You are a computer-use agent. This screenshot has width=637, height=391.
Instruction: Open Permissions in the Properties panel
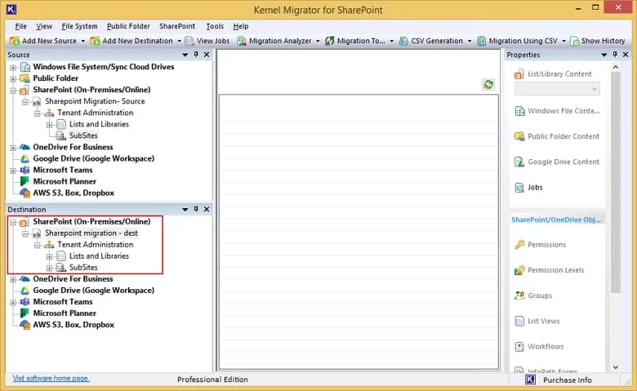541,245
